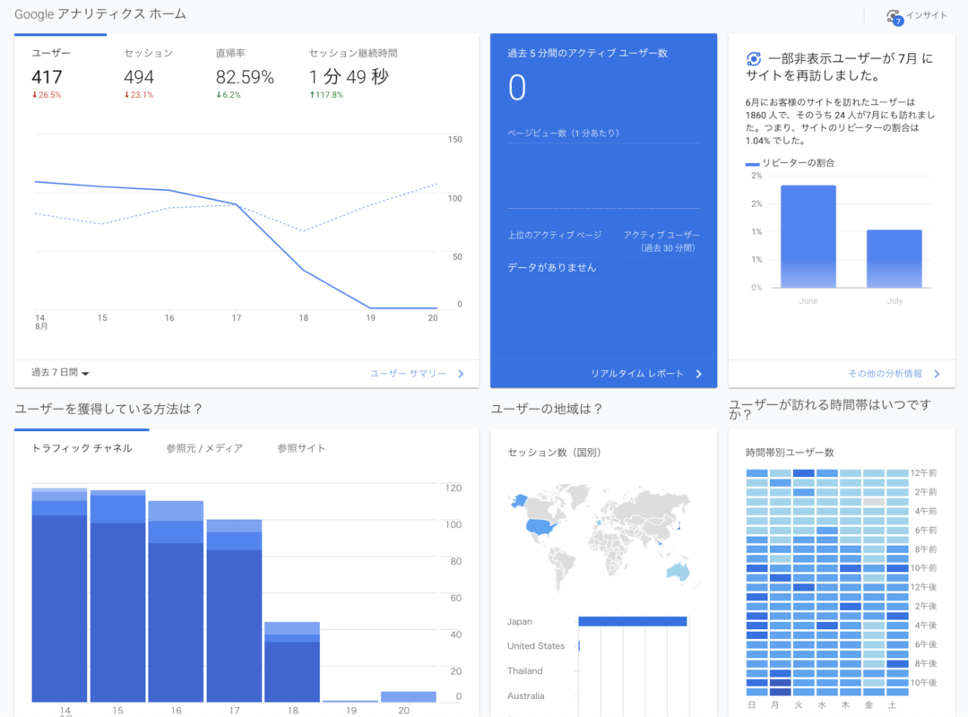Show the セッション継続時間 metric
Viewport: 968px width, 717px height.
[x=352, y=54]
